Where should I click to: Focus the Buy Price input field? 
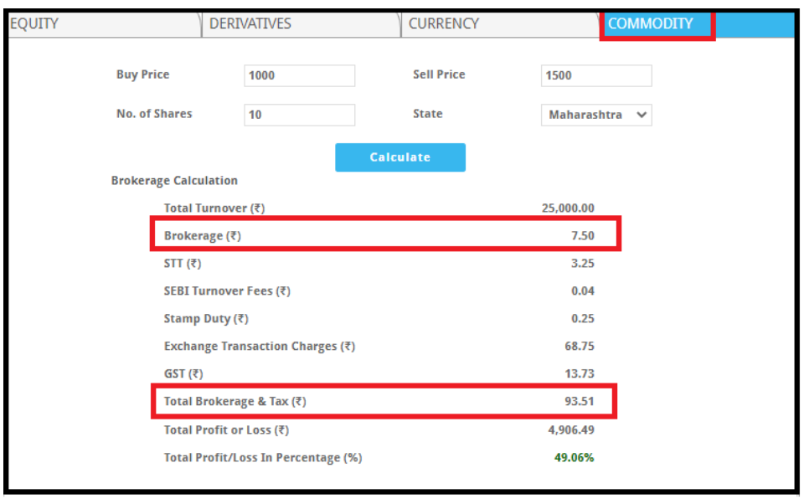point(299,75)
